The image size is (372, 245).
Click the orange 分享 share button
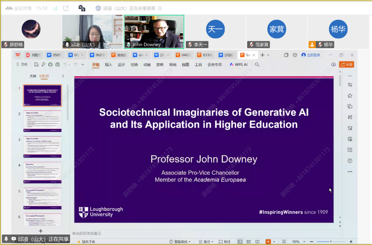[x=346, y=65]
